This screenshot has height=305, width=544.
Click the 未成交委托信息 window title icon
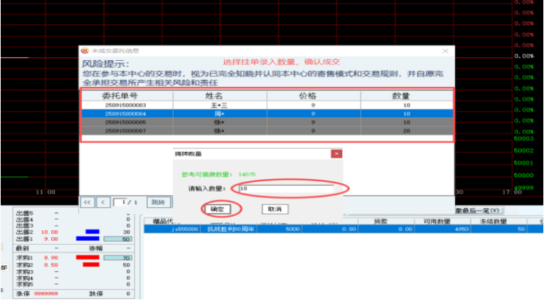(x=85, y=51)
